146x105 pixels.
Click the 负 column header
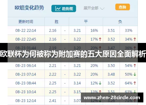(120, 21)
